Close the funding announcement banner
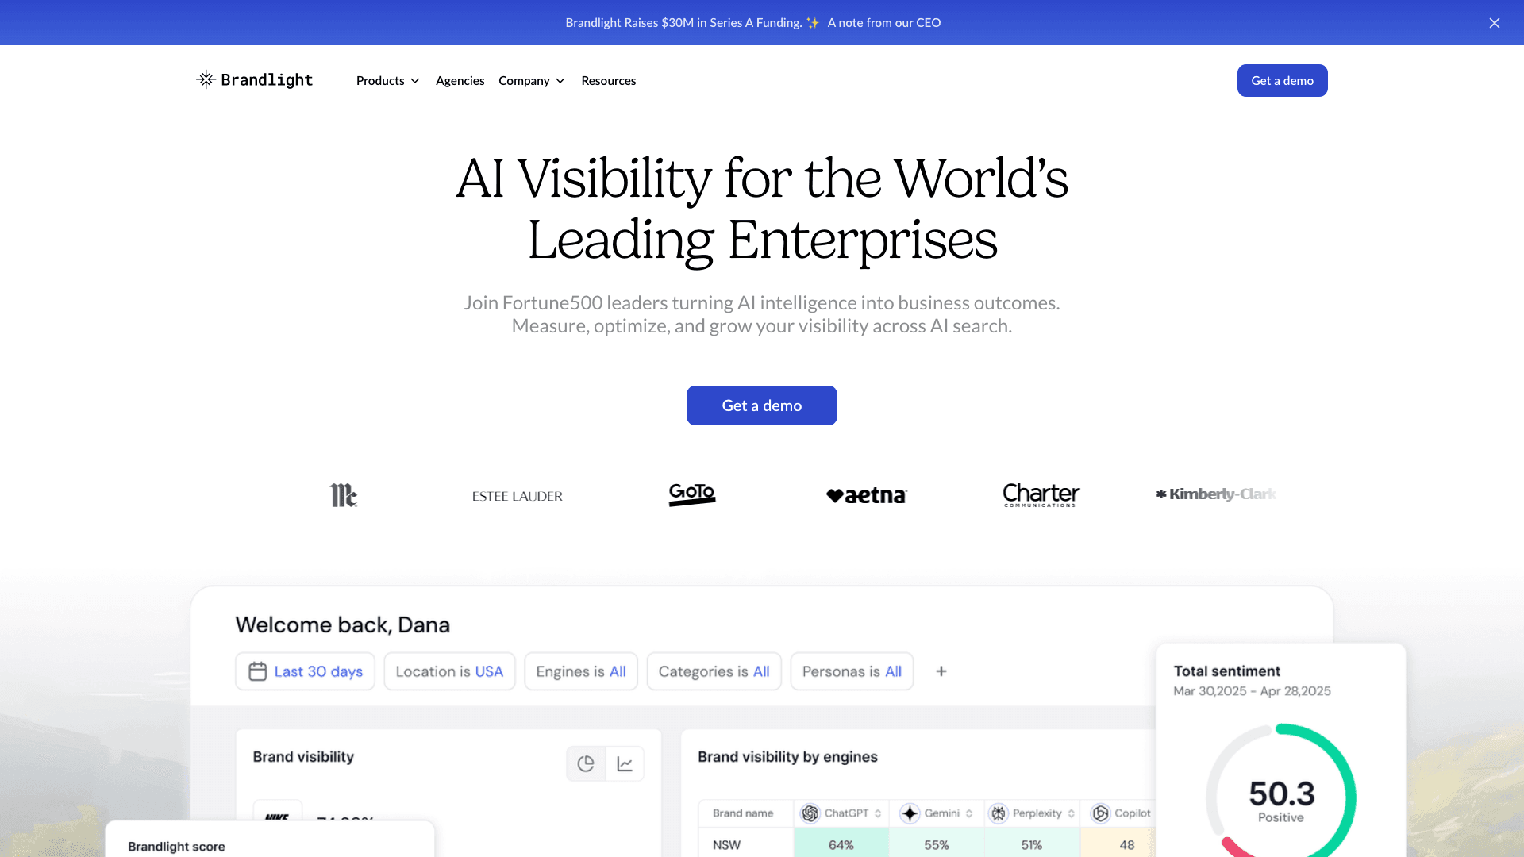1524x857 pixels. tap(1495, 23)
